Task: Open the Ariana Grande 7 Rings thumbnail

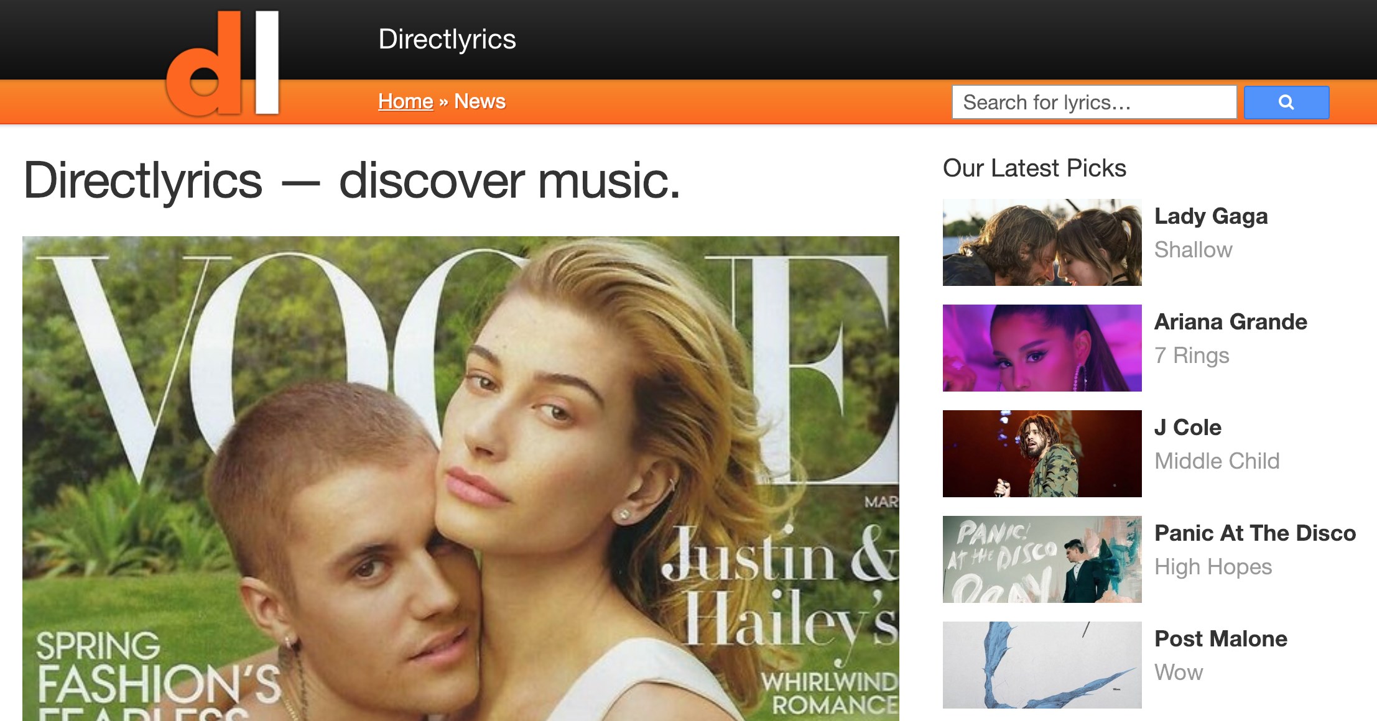Action: coord(1042,348)
